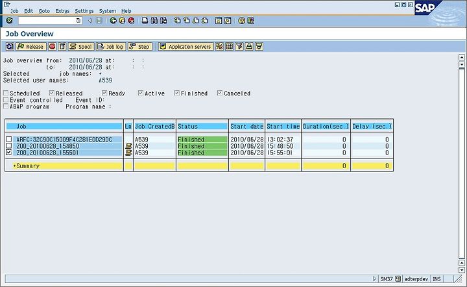Open the System menu
This screenshot has width=467, height=287.
click(x=108, y=11)
